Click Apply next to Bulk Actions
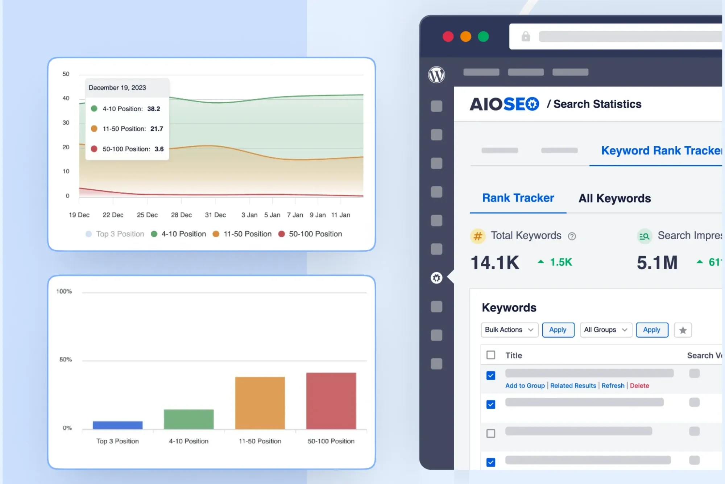Viewport: 725px width, 484px height. (x=558, y=330)
